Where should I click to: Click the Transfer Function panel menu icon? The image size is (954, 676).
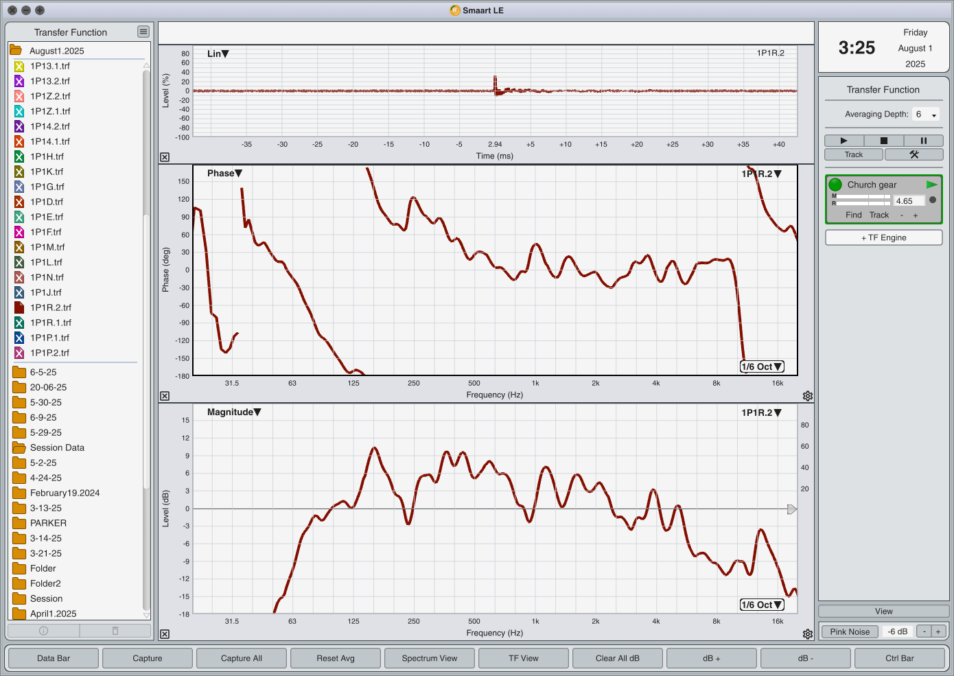(143, 32)
